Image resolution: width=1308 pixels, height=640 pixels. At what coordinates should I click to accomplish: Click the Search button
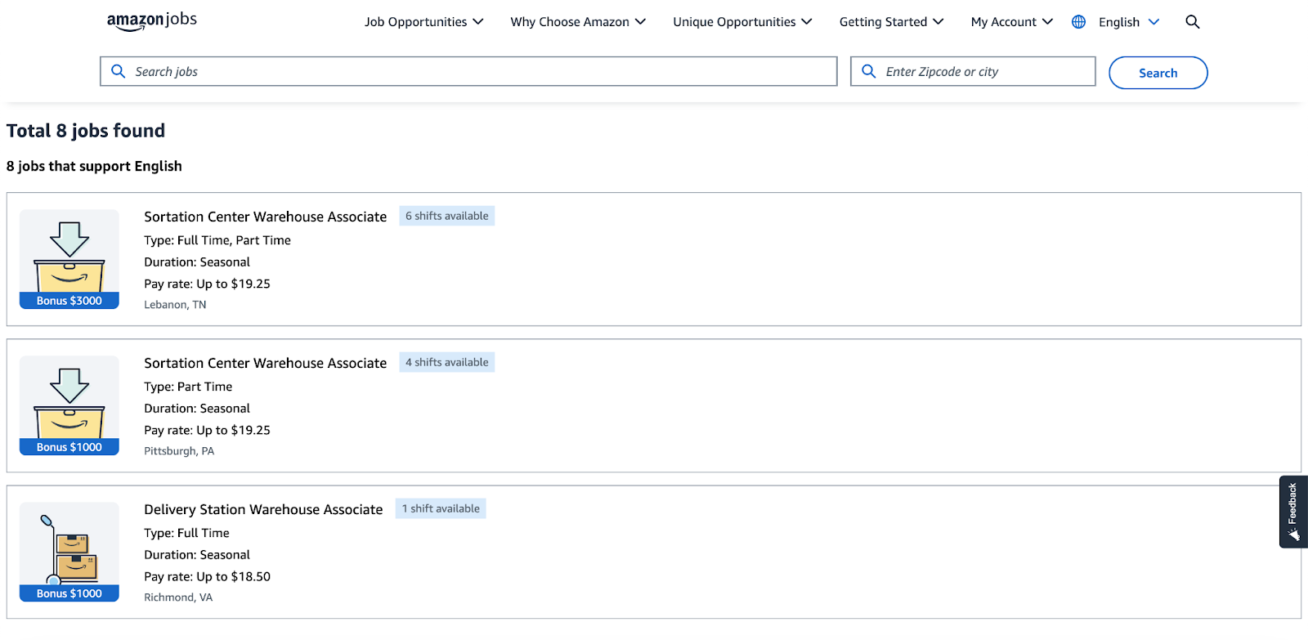[1158, 73]
